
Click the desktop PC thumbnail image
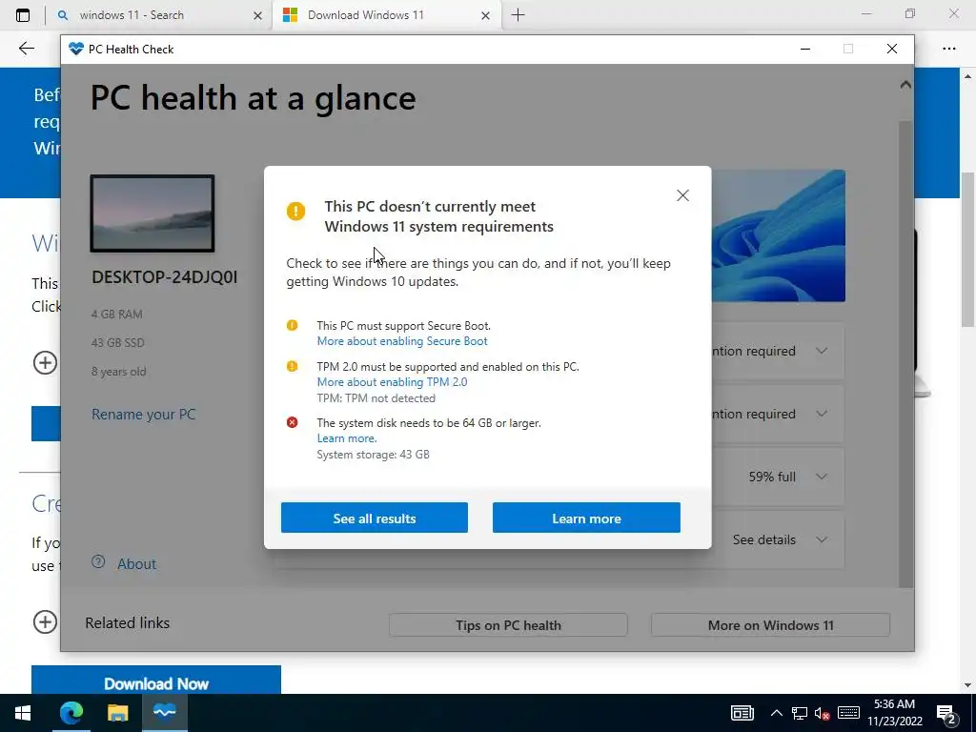[152, 213]
